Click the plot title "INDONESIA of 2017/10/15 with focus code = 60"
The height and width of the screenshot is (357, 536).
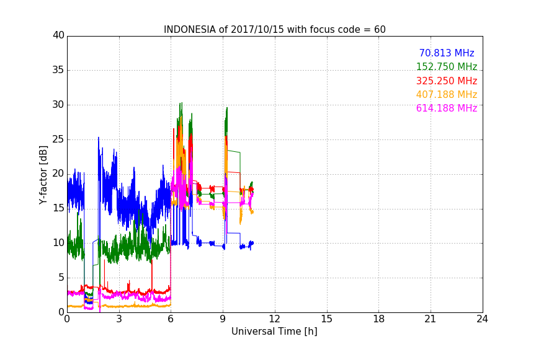[274, 30]
